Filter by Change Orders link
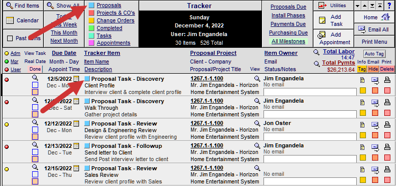This screenshot has width=396, height=186. pos(115,20)
